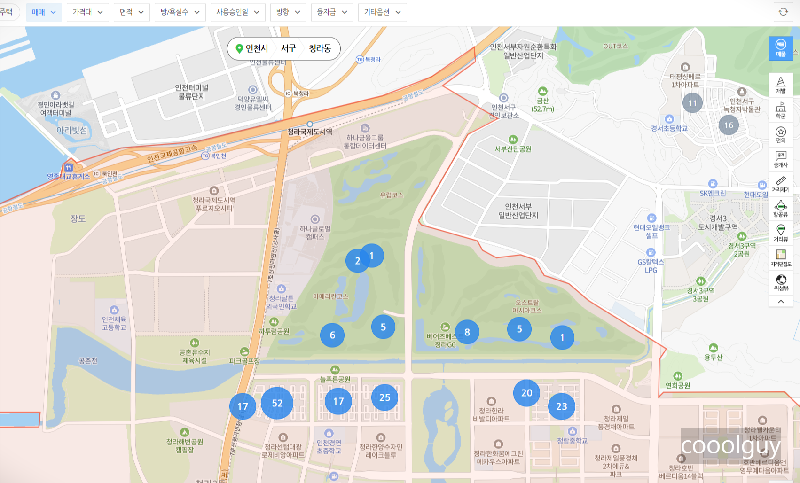The height and width of the screenshot is (483, 800).
Task: Open the cluster marker with 23 listings
Action: [x=562, y=406]
